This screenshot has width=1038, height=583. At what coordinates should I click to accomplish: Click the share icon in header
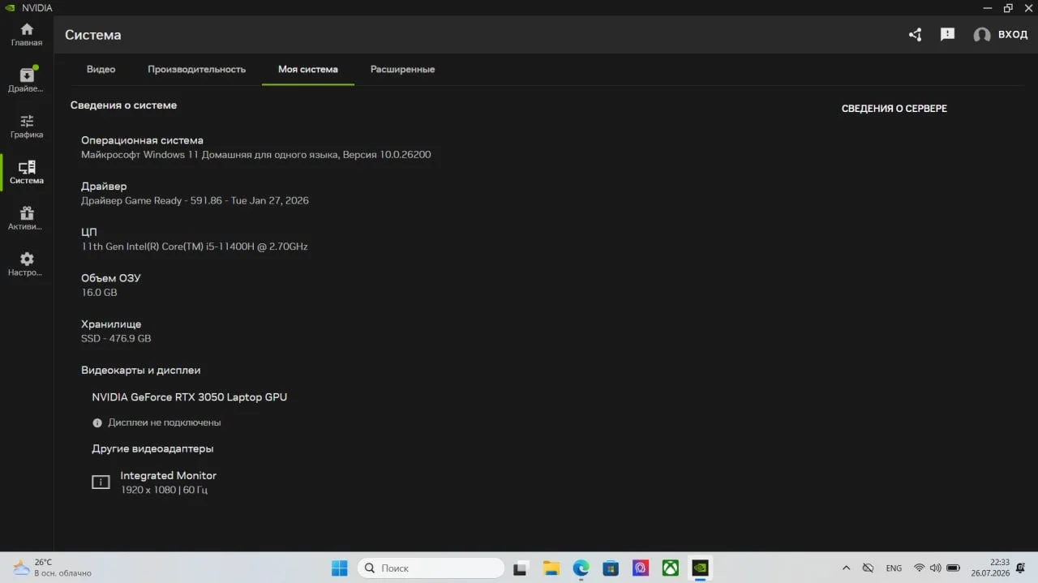click(916, 35)
